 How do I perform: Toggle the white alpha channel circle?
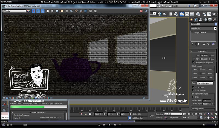[x=48, y=11]
